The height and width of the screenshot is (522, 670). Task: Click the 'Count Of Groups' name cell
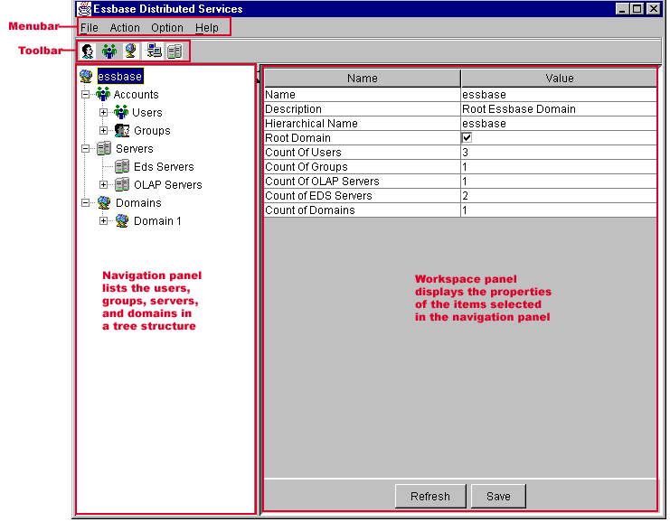point(363,167)
